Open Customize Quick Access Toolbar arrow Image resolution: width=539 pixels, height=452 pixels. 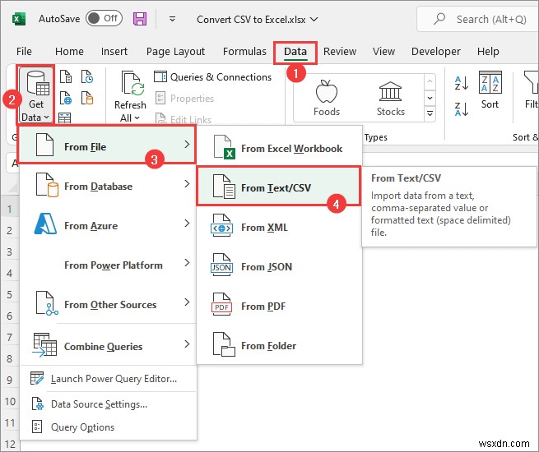click(x=172, y=19)
